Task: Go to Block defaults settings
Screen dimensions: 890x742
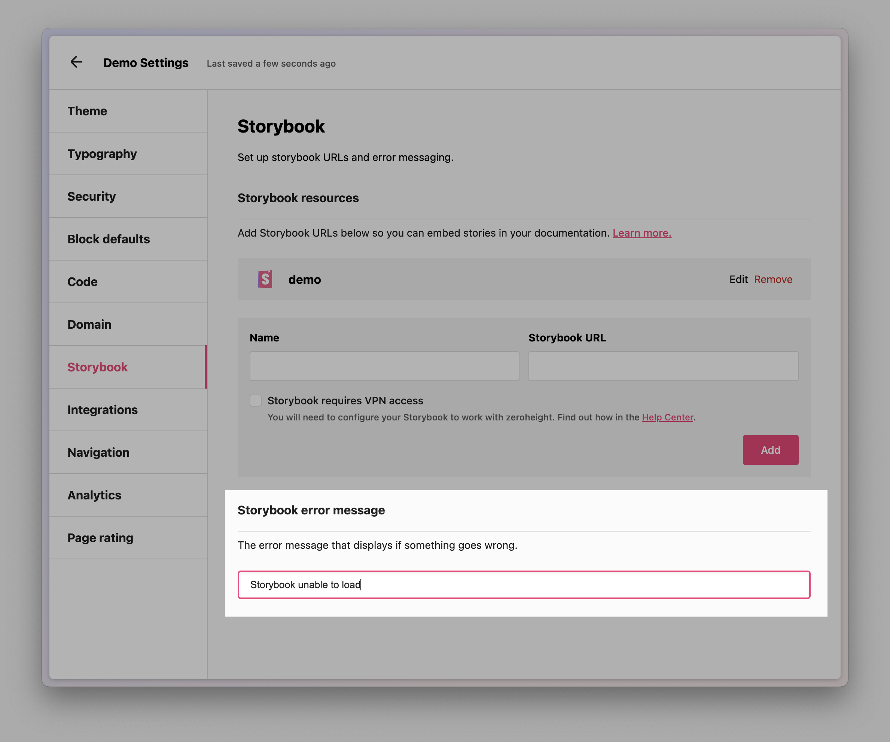Action: (128, 239)
